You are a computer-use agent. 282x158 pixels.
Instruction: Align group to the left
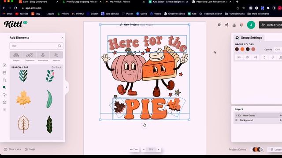239,57
